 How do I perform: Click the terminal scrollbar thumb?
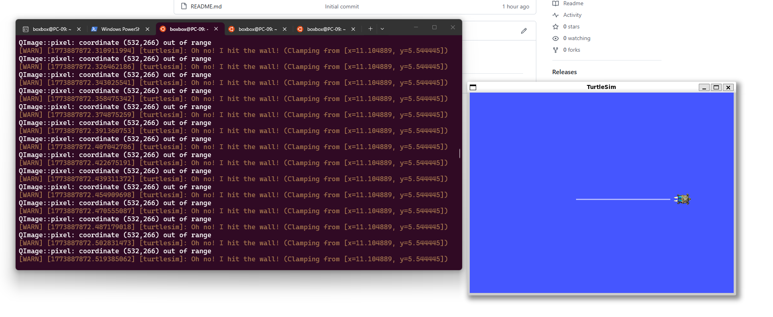tap(460, 153)
